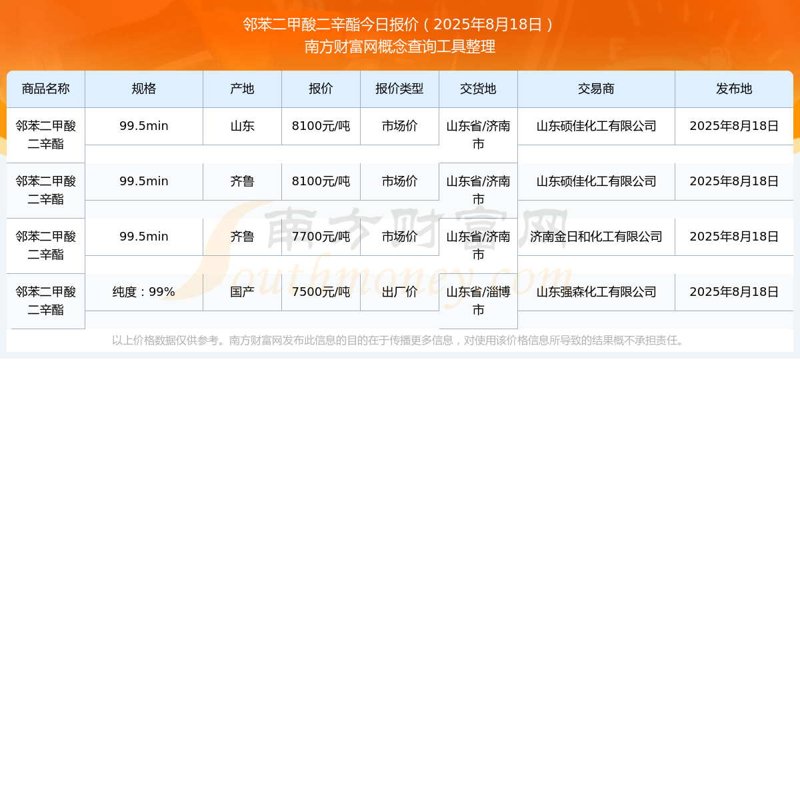Click the 商品名称 column header

click(x=46, y=89)
